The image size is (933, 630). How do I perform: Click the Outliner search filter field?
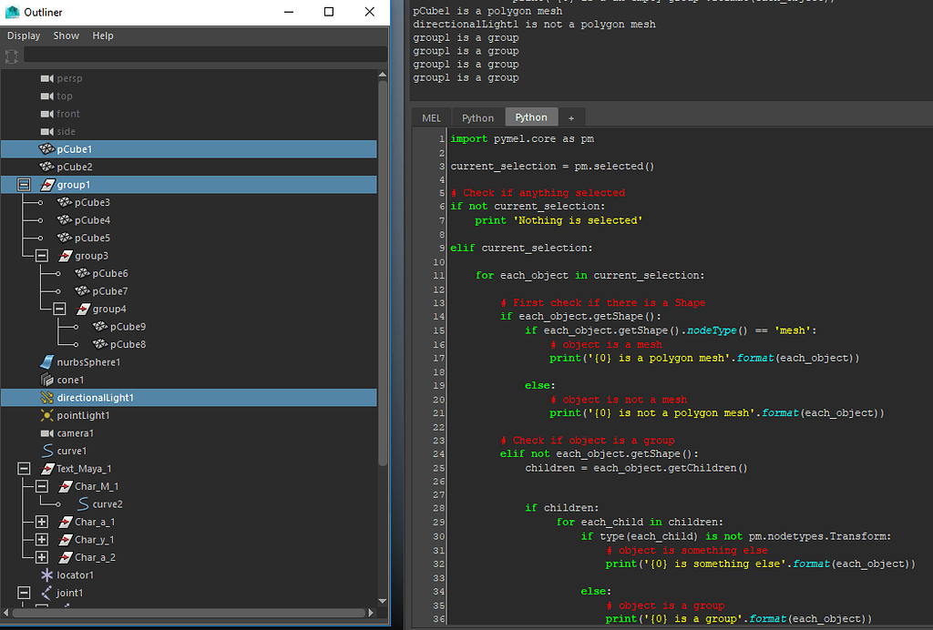[x=200, y=56]
